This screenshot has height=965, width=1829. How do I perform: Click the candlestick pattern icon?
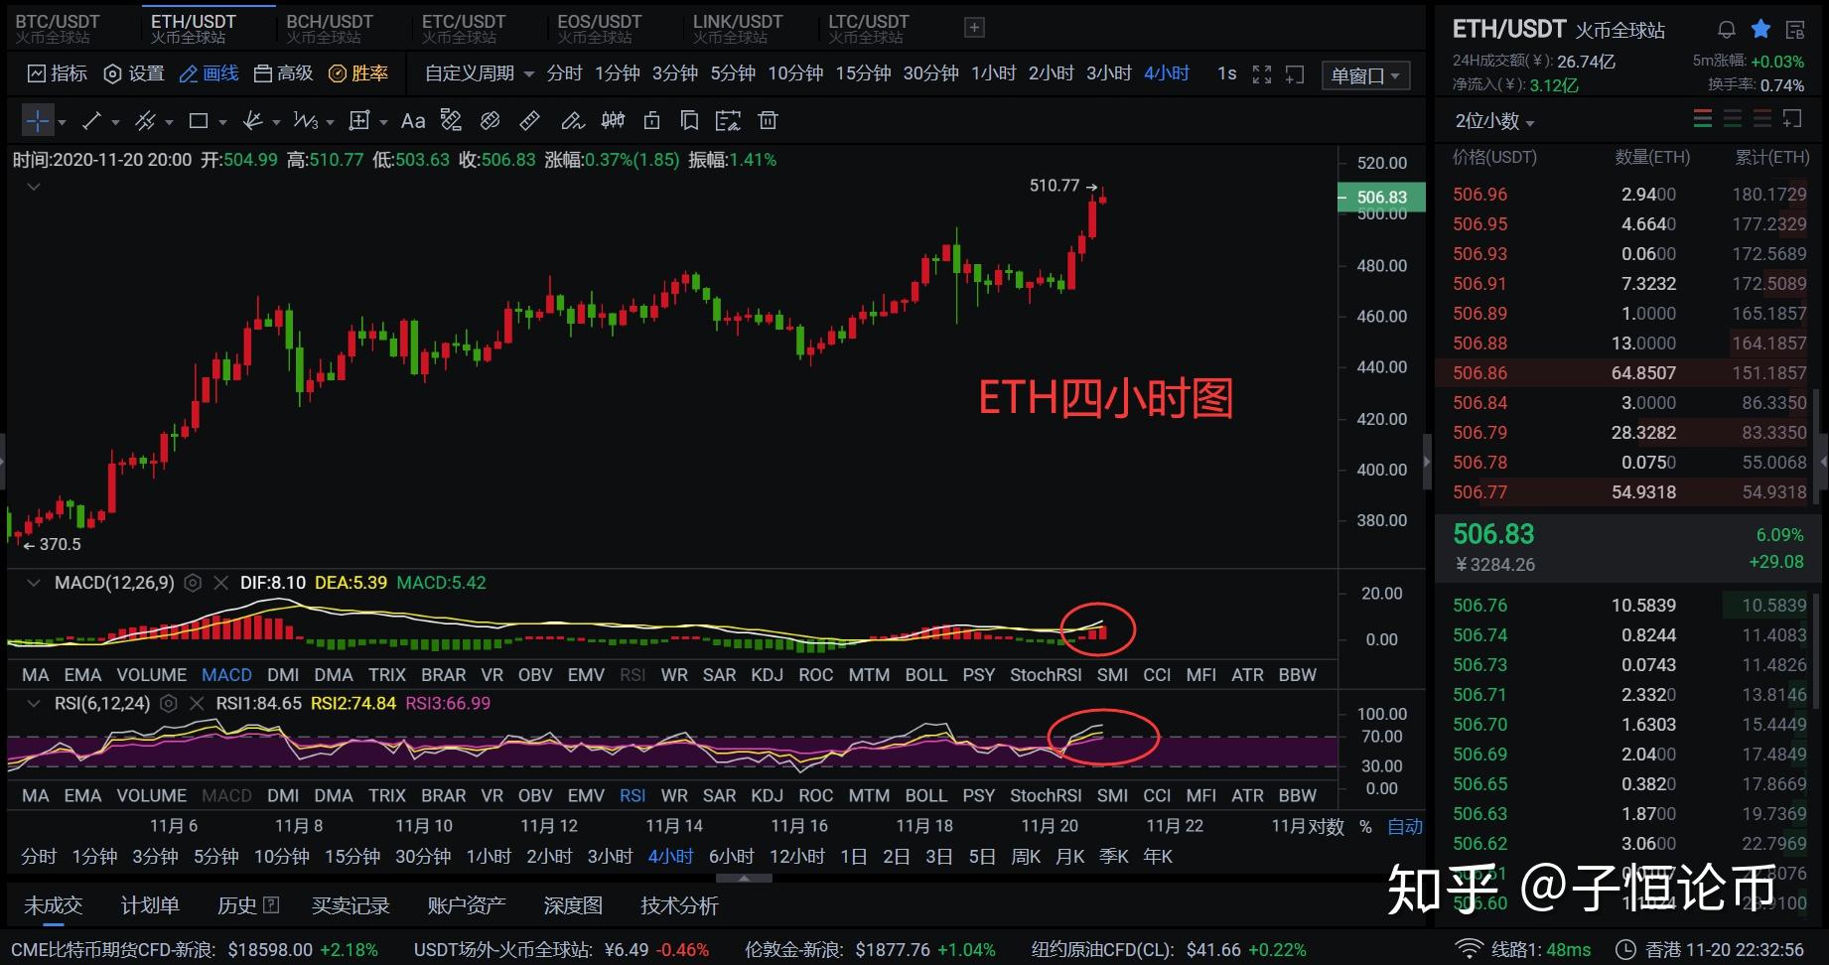point(614,121)
